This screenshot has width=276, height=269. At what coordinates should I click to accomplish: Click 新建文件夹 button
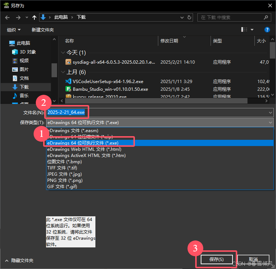(x=43, y=30)
